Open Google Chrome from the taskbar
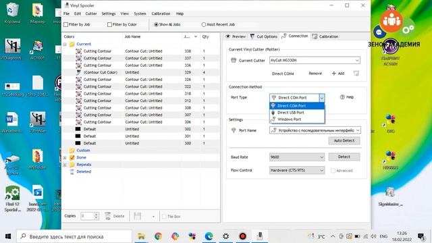Screen dimensions: 432x243 coord(158,236)
